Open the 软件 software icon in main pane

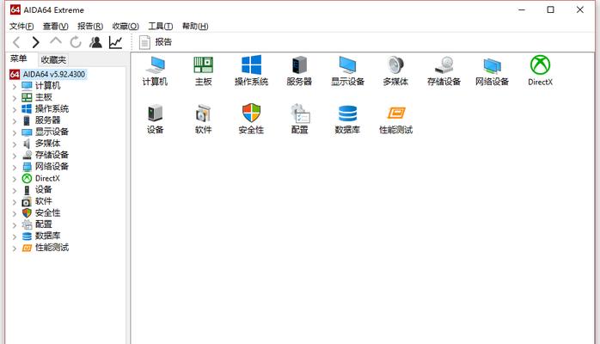click(x=203, y=119)
